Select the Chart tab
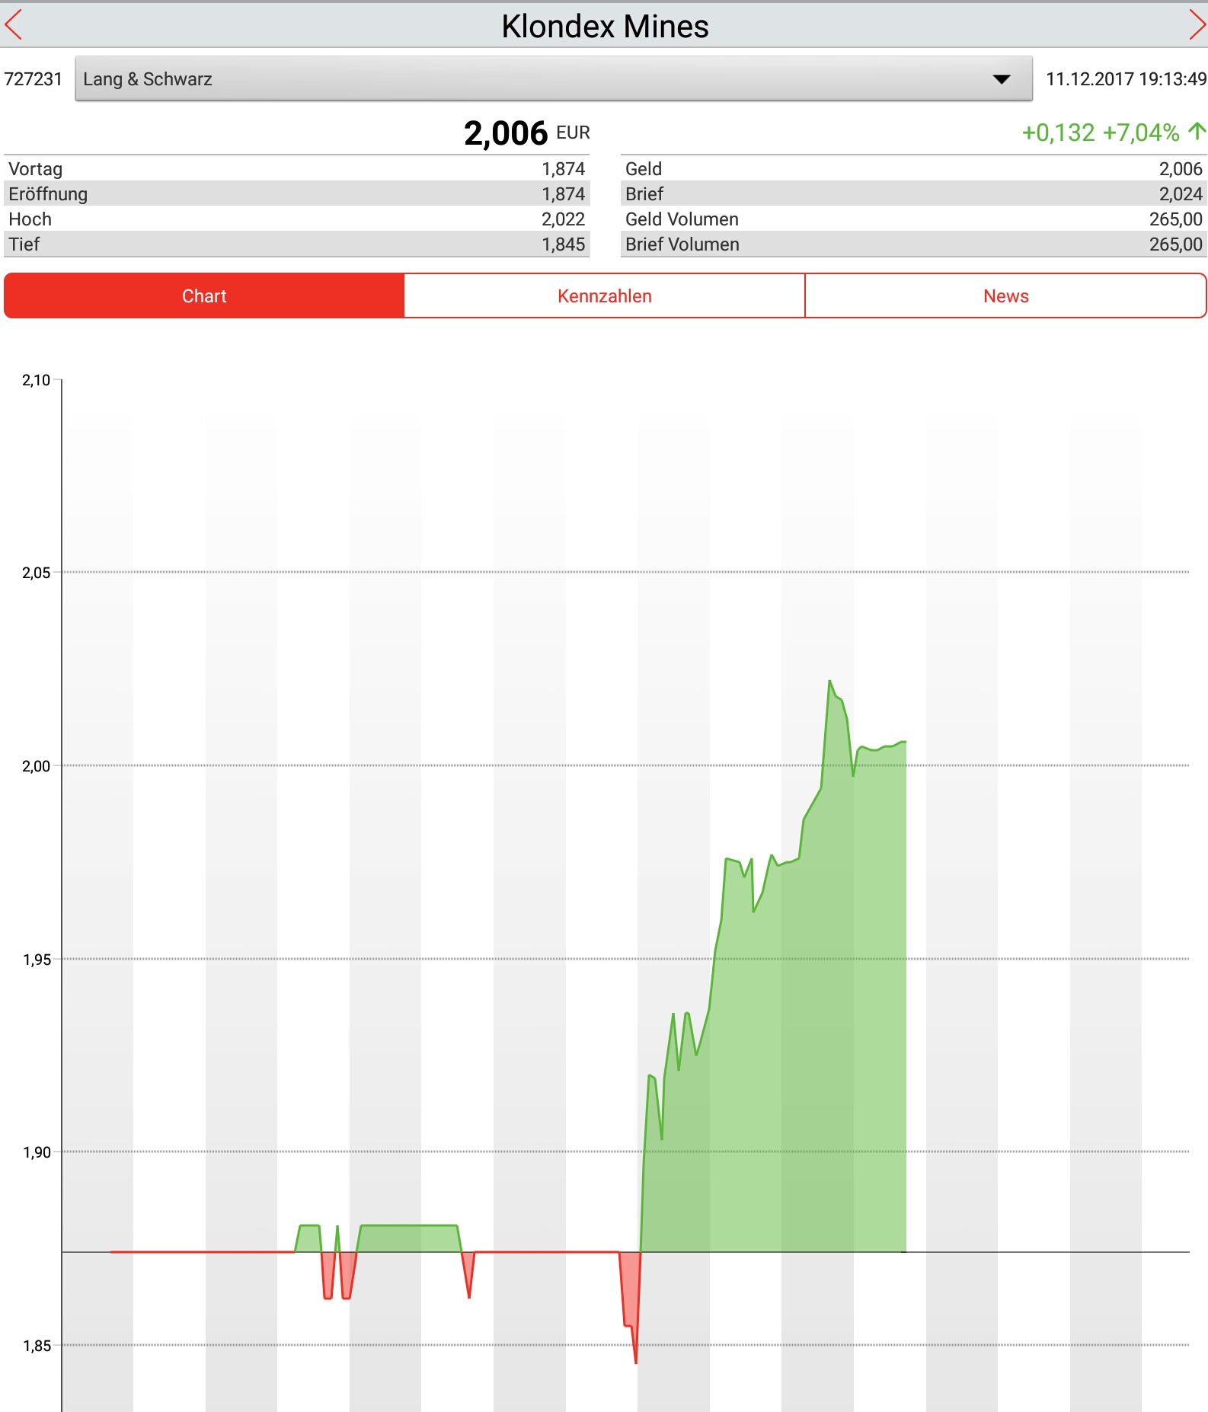1208x1412 pixels. point(204,295)
